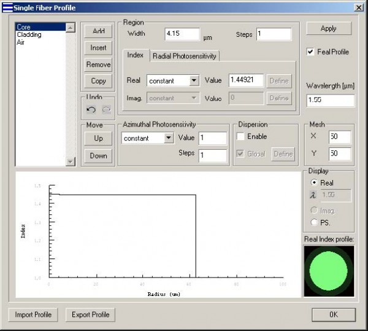
Task: Click Define button in Dispersion group
Action: (283, 154)
